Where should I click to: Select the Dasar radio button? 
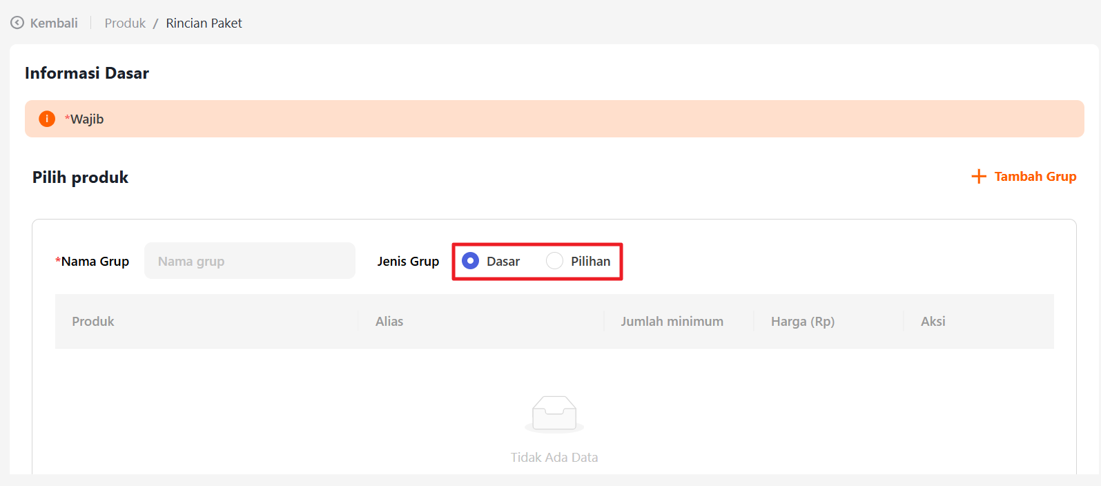click(470, 261)
